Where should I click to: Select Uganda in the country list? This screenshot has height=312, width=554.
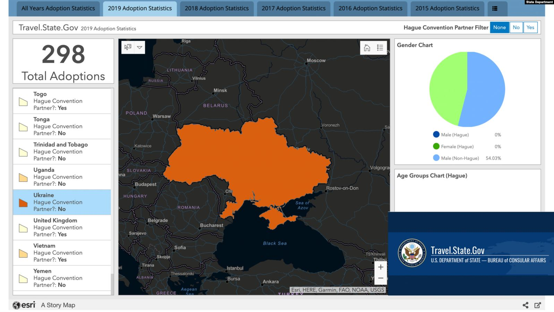click(62, 177)
